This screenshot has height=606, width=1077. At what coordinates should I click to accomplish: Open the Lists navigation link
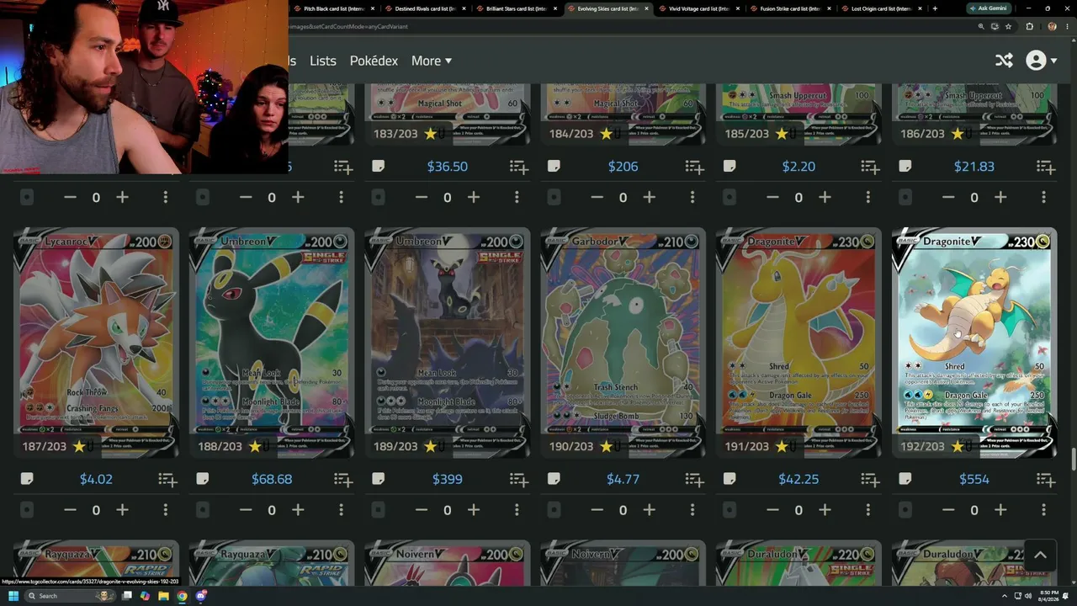(x=322, y=61)
